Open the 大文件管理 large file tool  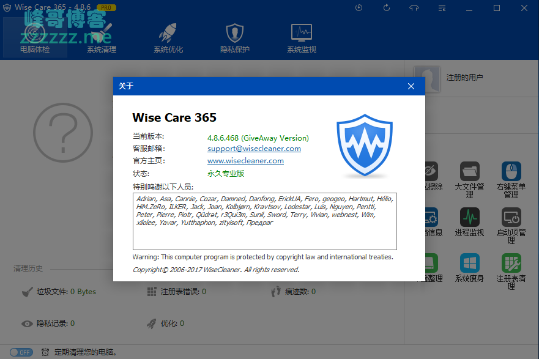470,180
